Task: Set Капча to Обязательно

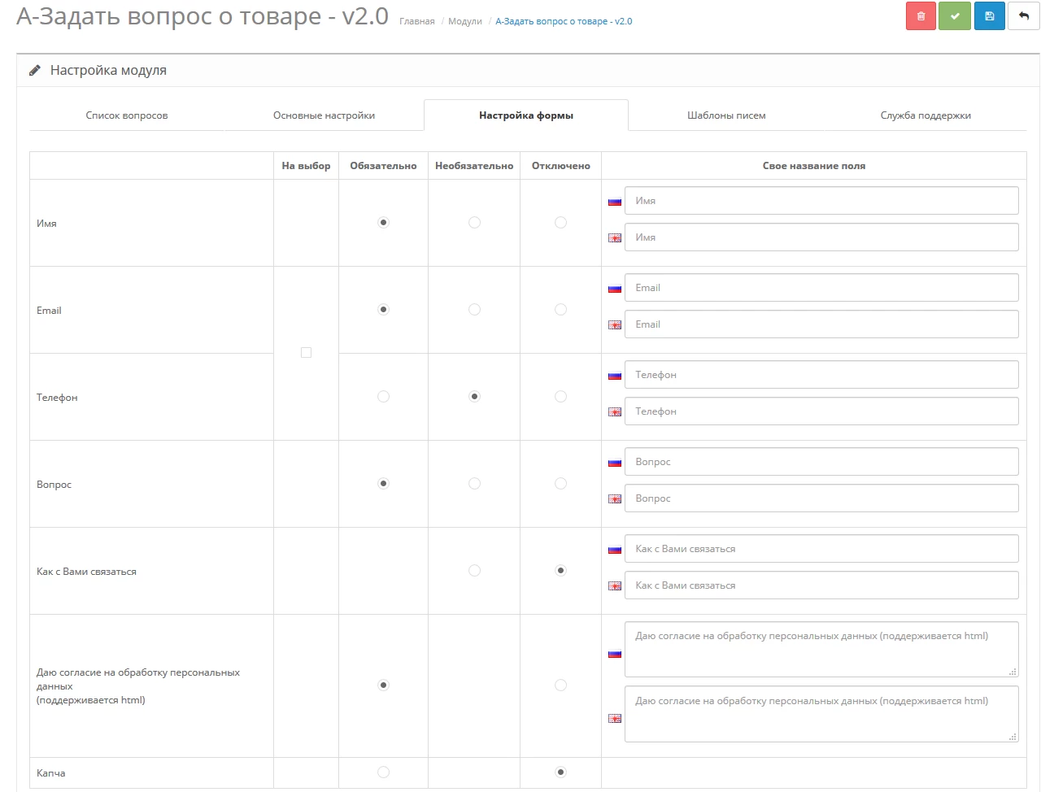Action: [383, 772]
